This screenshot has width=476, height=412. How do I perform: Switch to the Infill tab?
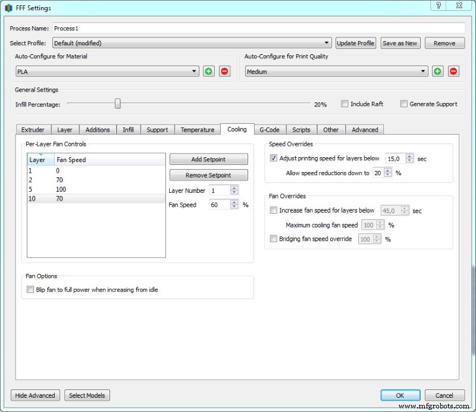[x=128, y=130]
